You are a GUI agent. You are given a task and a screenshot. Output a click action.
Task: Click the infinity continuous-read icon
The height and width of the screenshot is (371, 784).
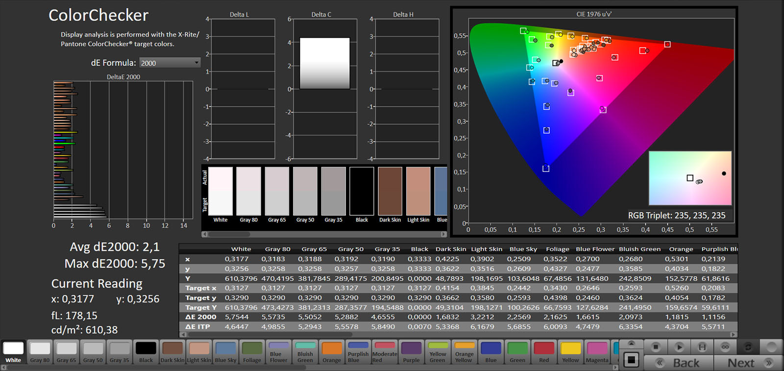tap(725, 347)
